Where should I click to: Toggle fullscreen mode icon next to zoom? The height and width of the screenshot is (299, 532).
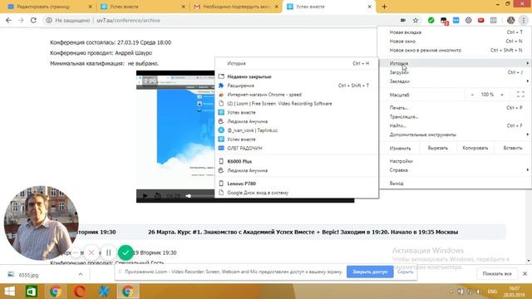[x=520, y=95]
